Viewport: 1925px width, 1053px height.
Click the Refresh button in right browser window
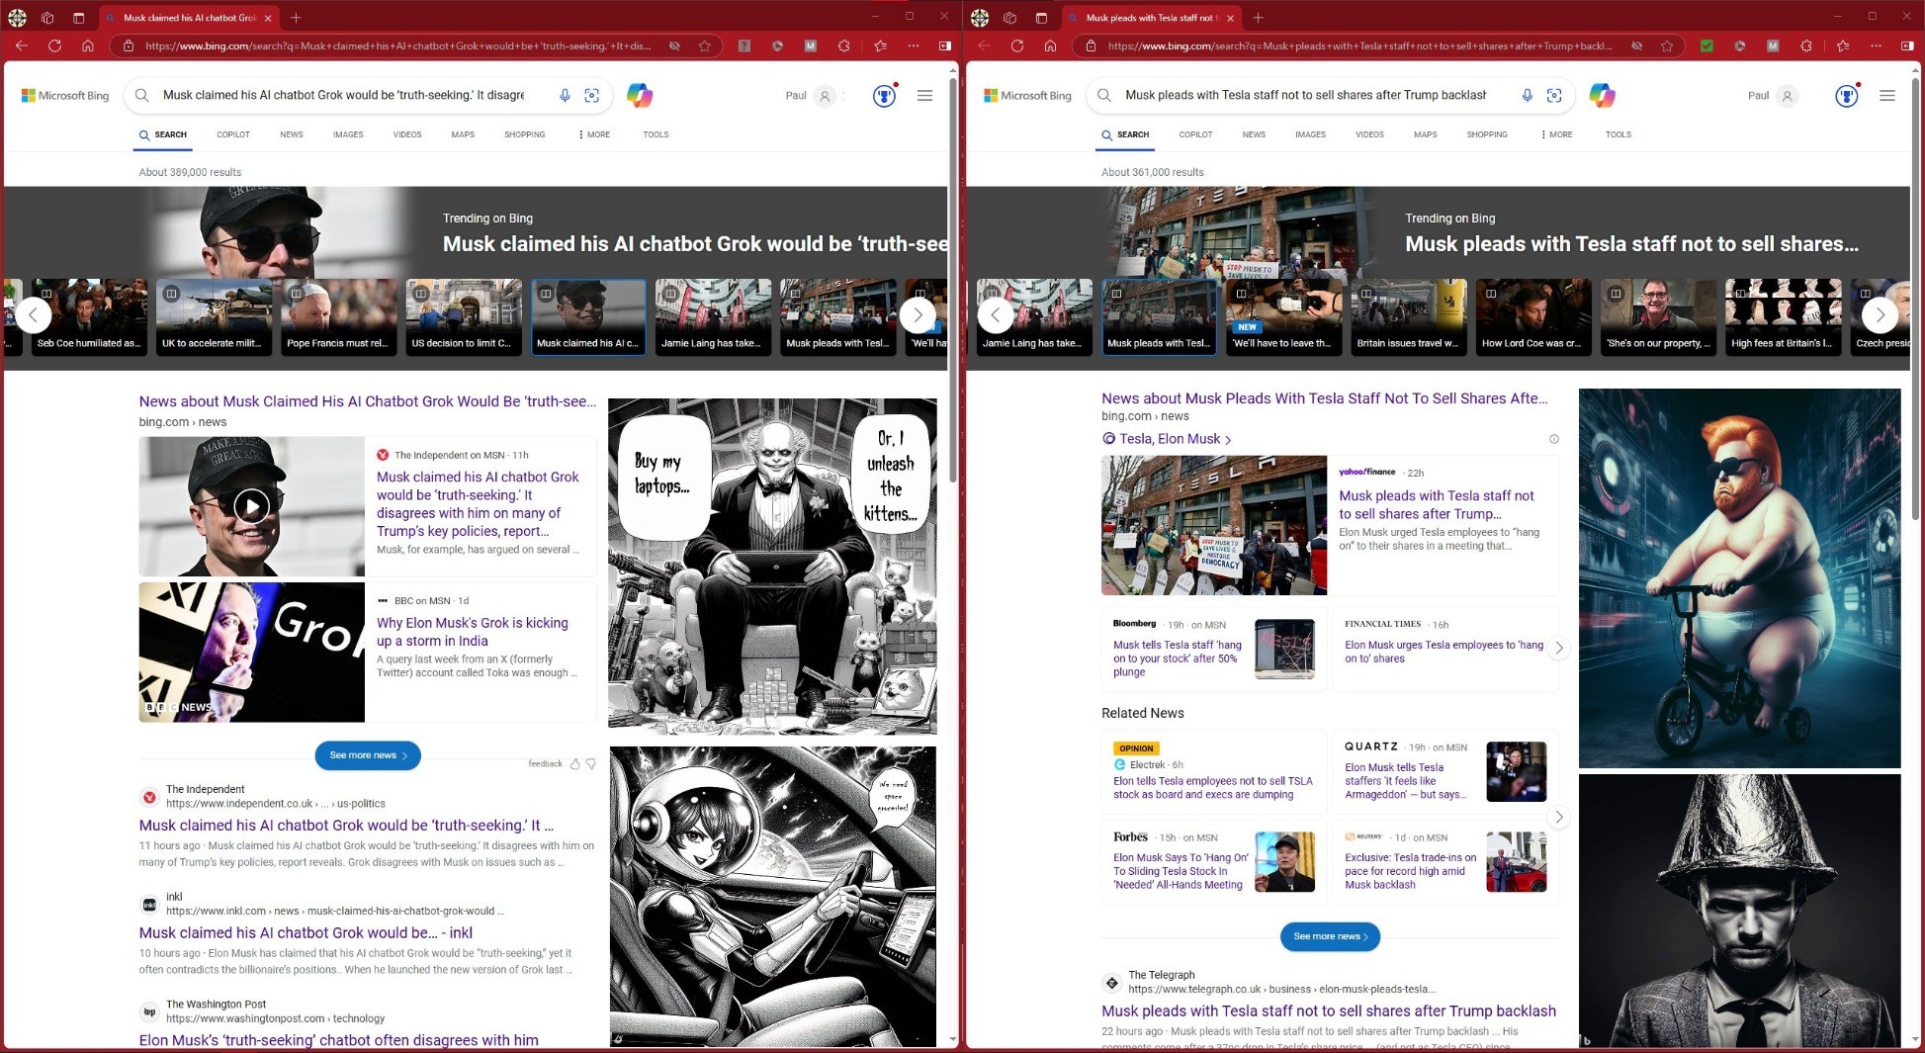[1016, 45]
